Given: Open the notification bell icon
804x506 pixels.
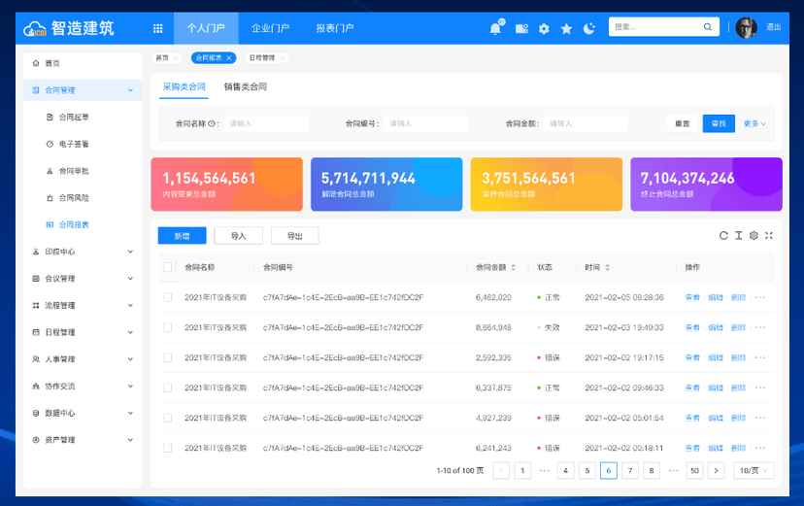Looking at the screenshot, I should point(495,28).
